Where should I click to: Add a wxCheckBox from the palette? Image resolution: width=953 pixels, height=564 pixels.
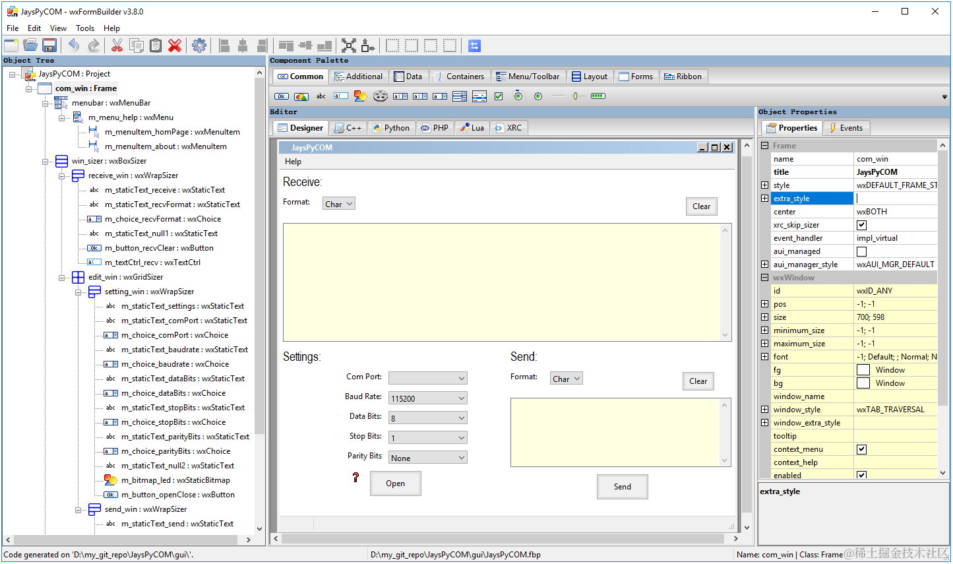pyautogui.click(x=499, y=96)
